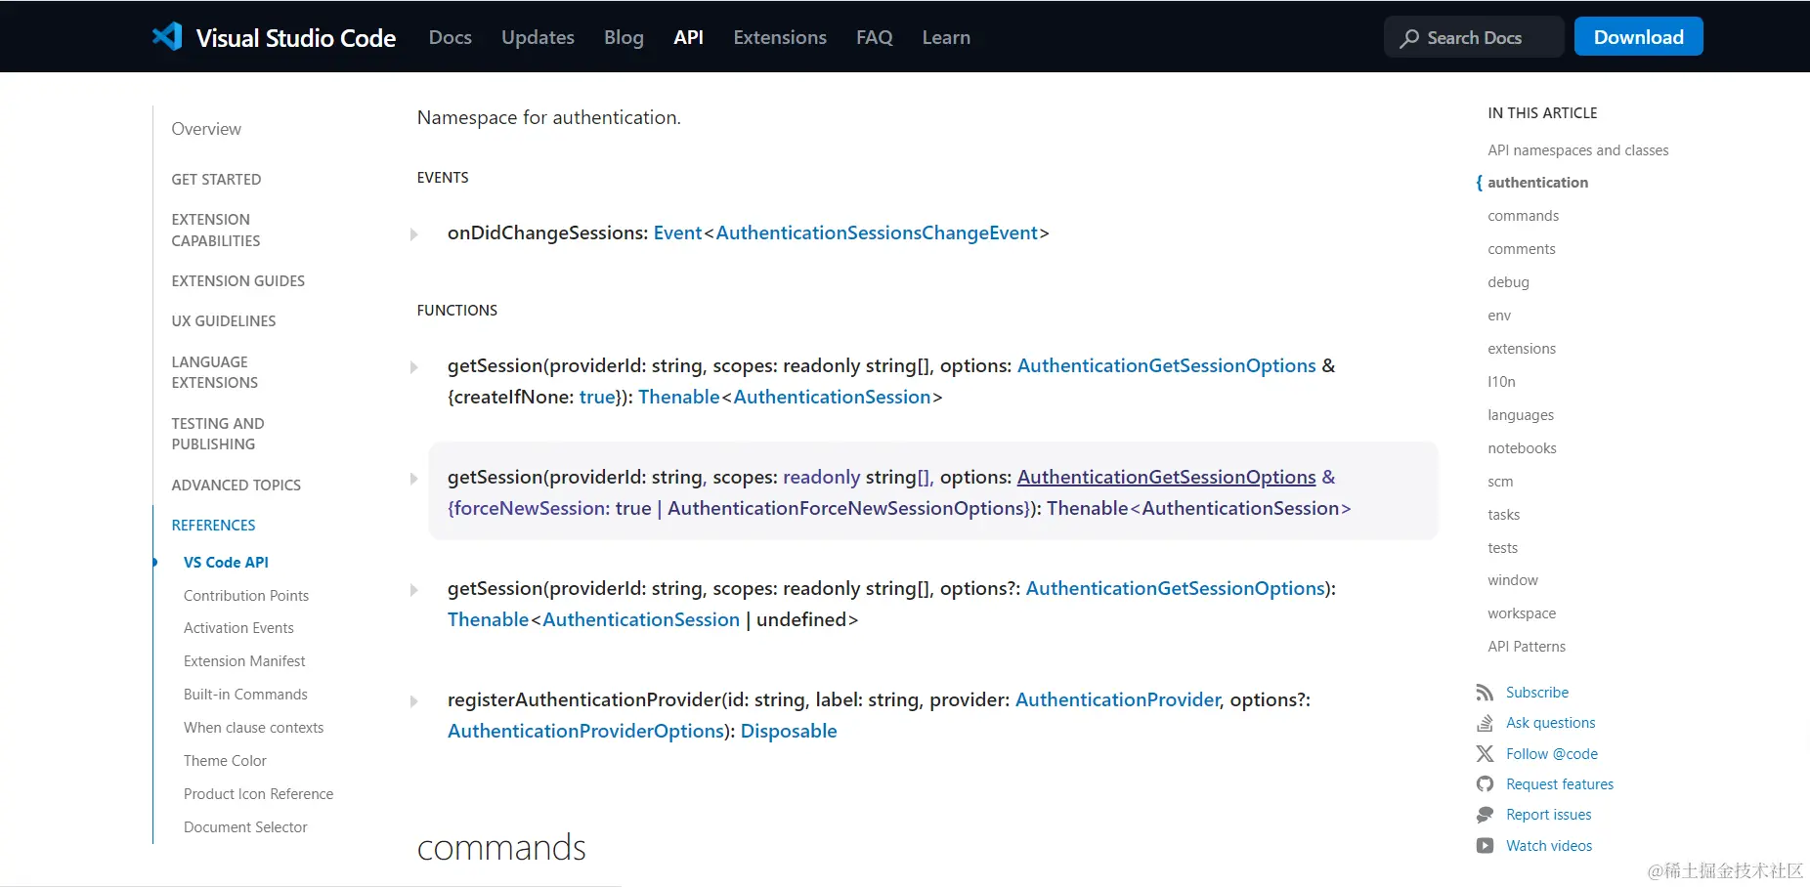Jump to the workspace section in article outline
The height and width of the screenshot is (887, 1810).
tap(1522, 613)
